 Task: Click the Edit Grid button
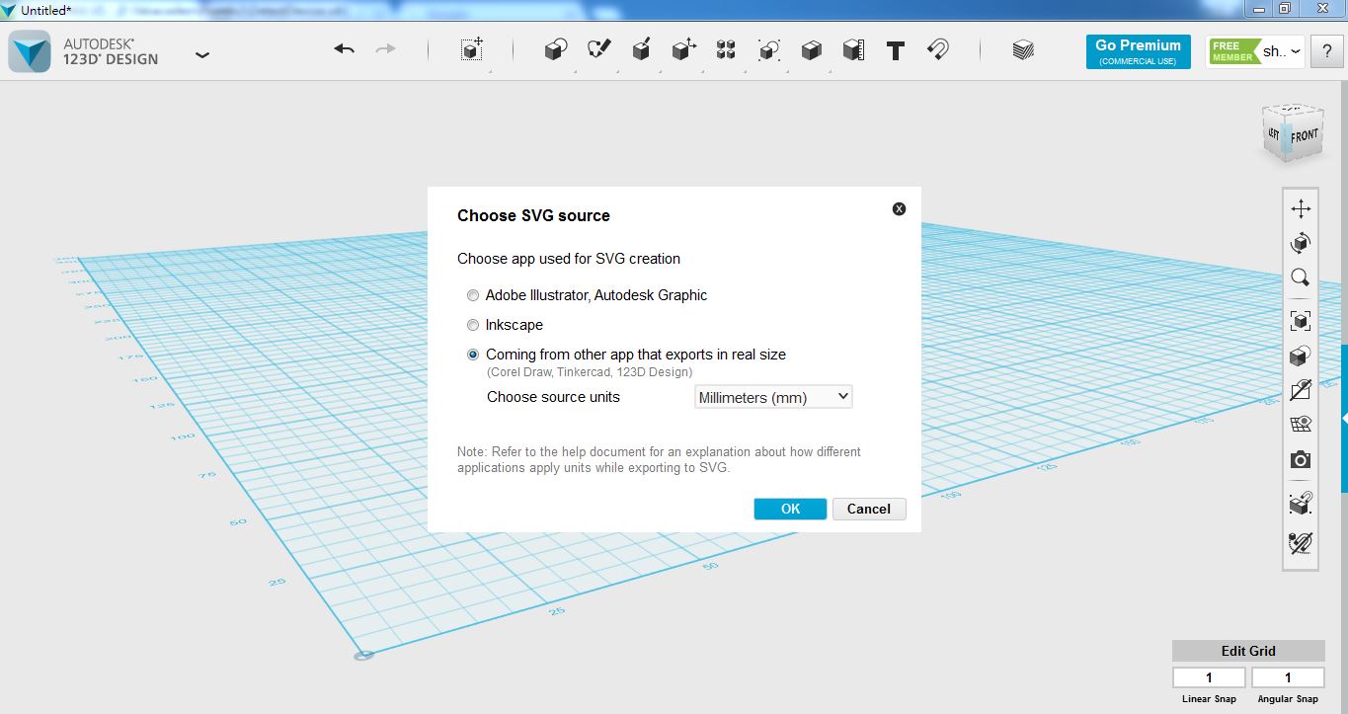(1248, 651)
